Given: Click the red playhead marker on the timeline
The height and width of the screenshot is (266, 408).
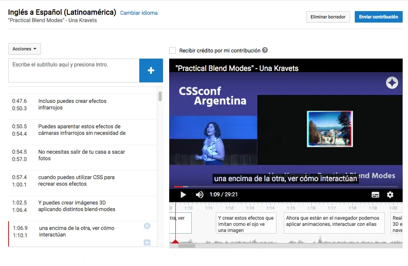Looking at the screenshot, I should [175, 241].
